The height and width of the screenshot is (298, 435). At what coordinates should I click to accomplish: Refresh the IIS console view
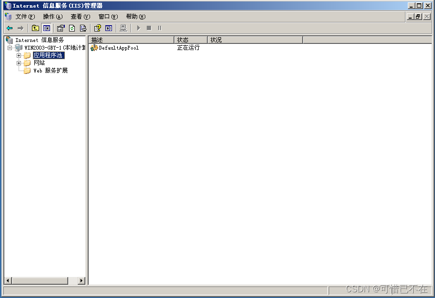[72, 28]
